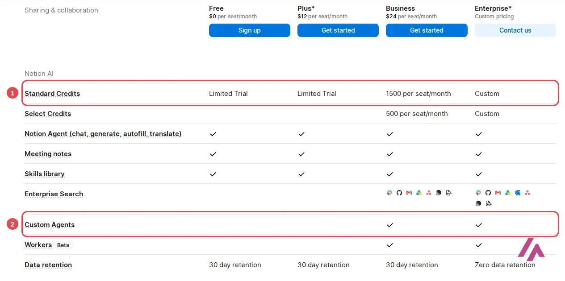Click the Meeting notes feature label
Screen dimensions: 565x281
pyautogui.click(x=48, y=154)
